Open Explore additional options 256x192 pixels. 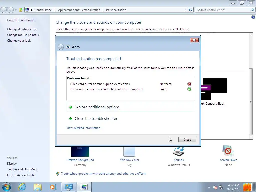click(x=130, y=107)
